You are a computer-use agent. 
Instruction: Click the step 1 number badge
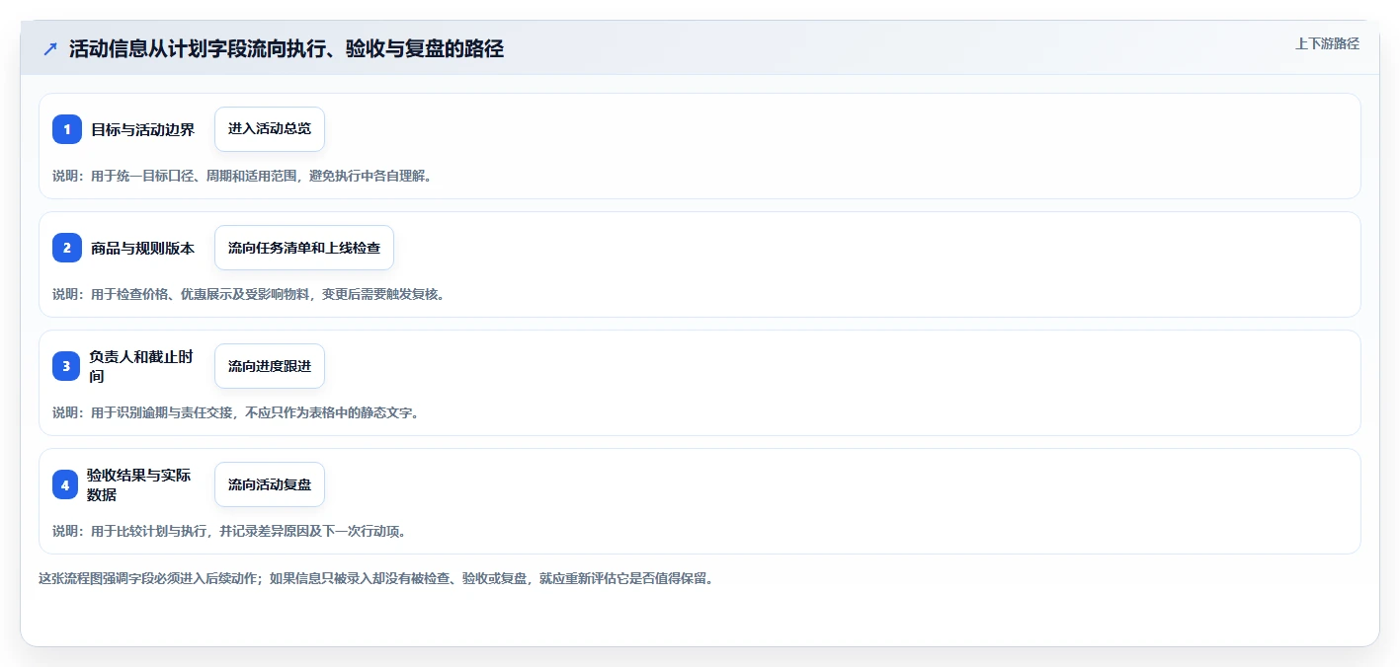pos(67,129)
